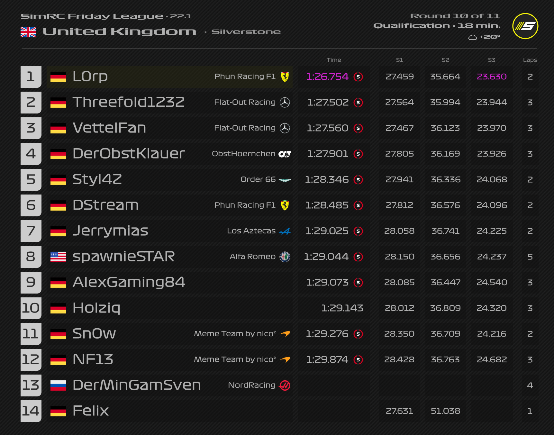Click McLaren logo in Sn0w's row
This screenshot has width=554, height=435.
[285, 334]
